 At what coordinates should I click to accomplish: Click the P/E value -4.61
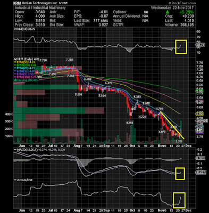(104, 12)
